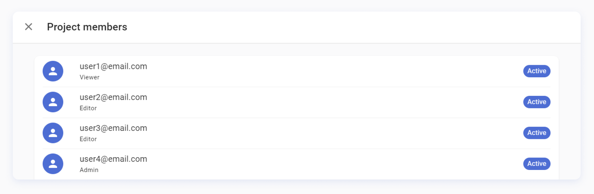Click the Admin role label under user4

pos(89,170)
